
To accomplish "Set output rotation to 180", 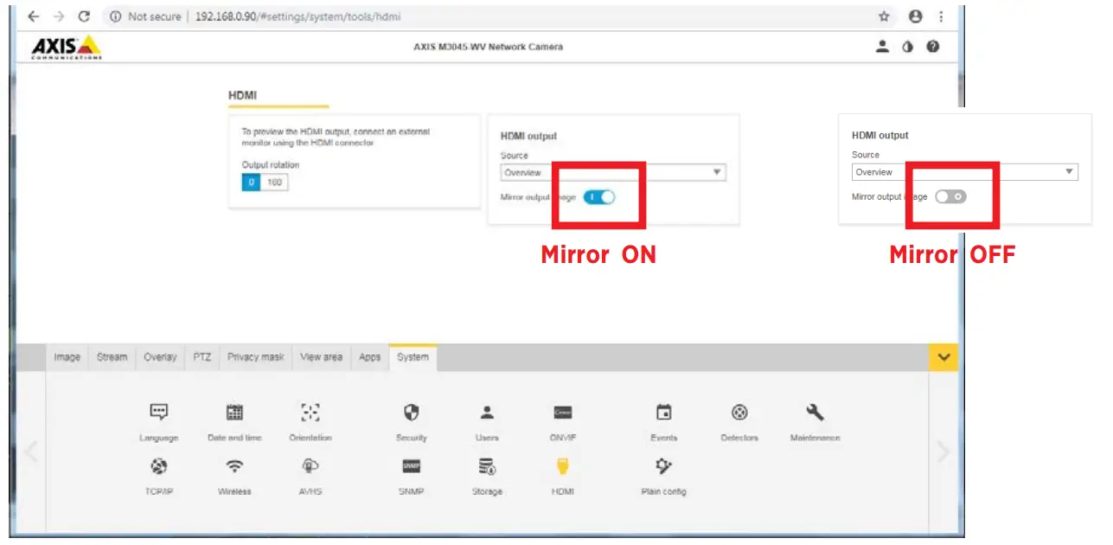I will coord(274,183).
